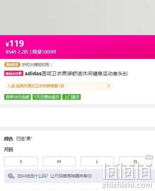Click the adidas product title text
Viewport: 155px width, 191px height.
(x=76, y=73)
